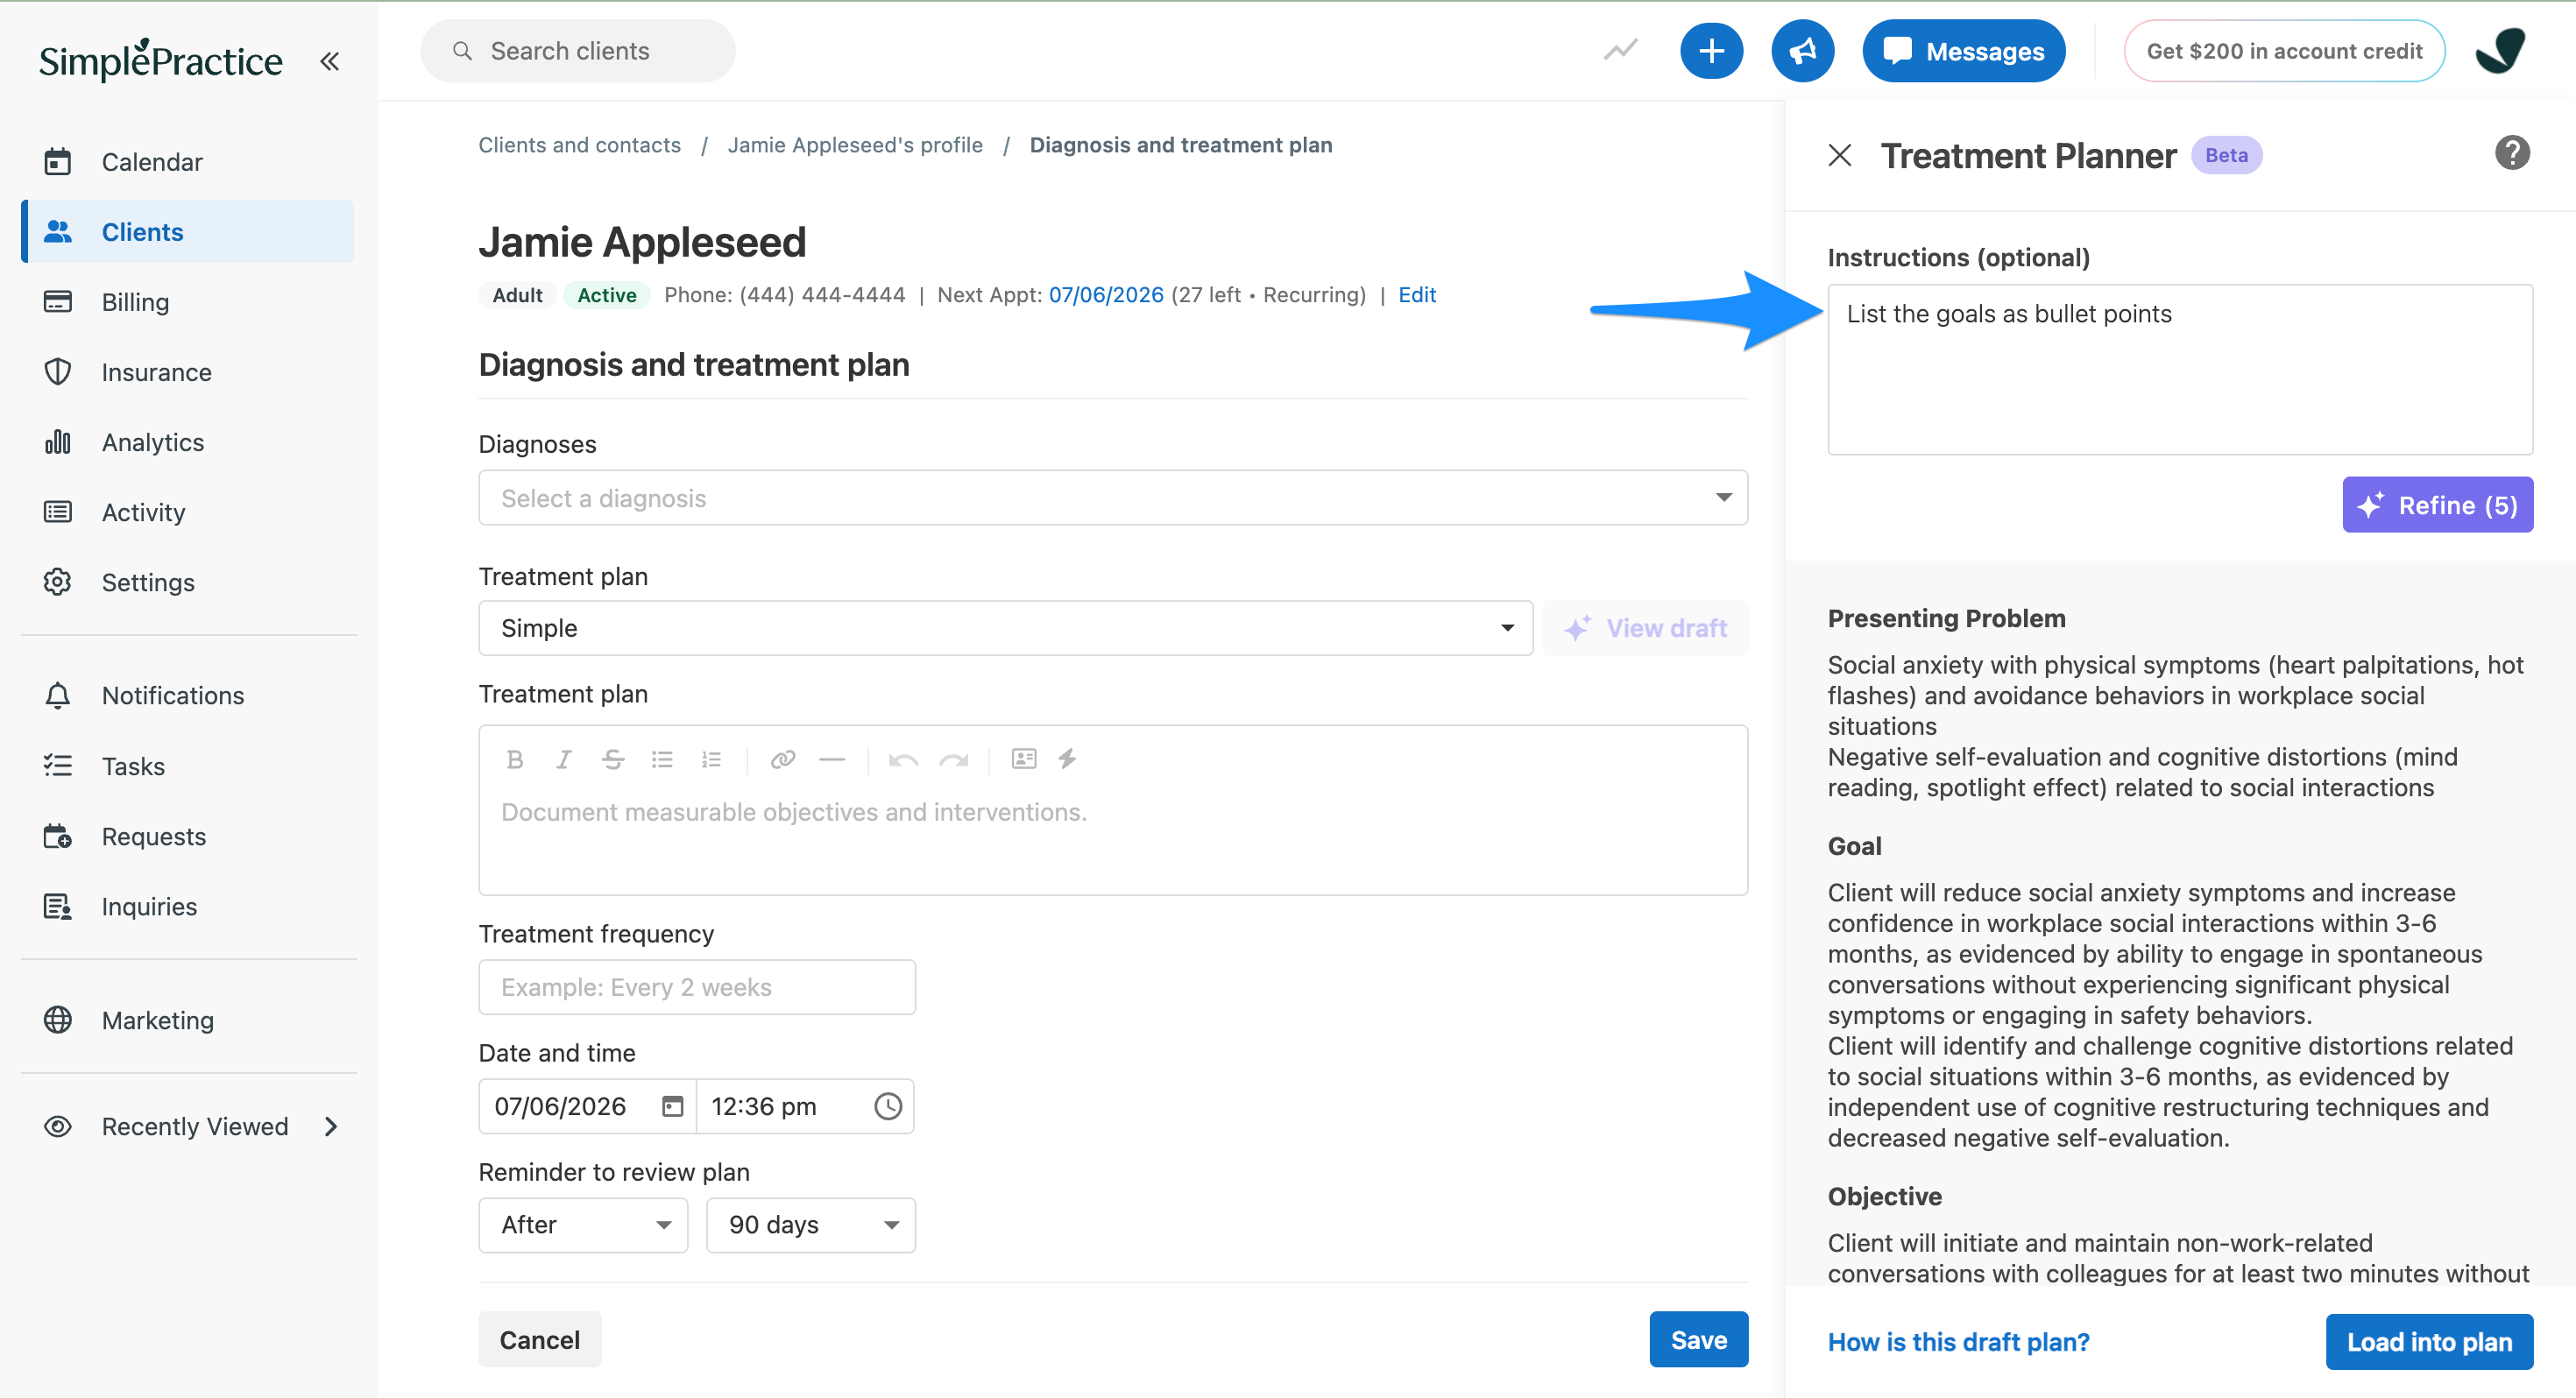Open Jamie Appleseed's profile breadcrumb
The image size is (2576, 1398).
pos(855,145)
